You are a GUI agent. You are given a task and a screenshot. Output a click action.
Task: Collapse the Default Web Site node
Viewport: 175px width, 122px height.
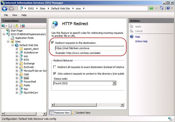(12, 45)
